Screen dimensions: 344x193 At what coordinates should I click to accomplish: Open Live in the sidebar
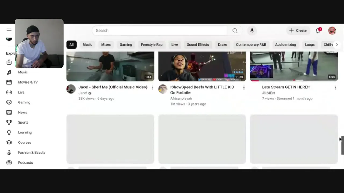pos(21,92)
